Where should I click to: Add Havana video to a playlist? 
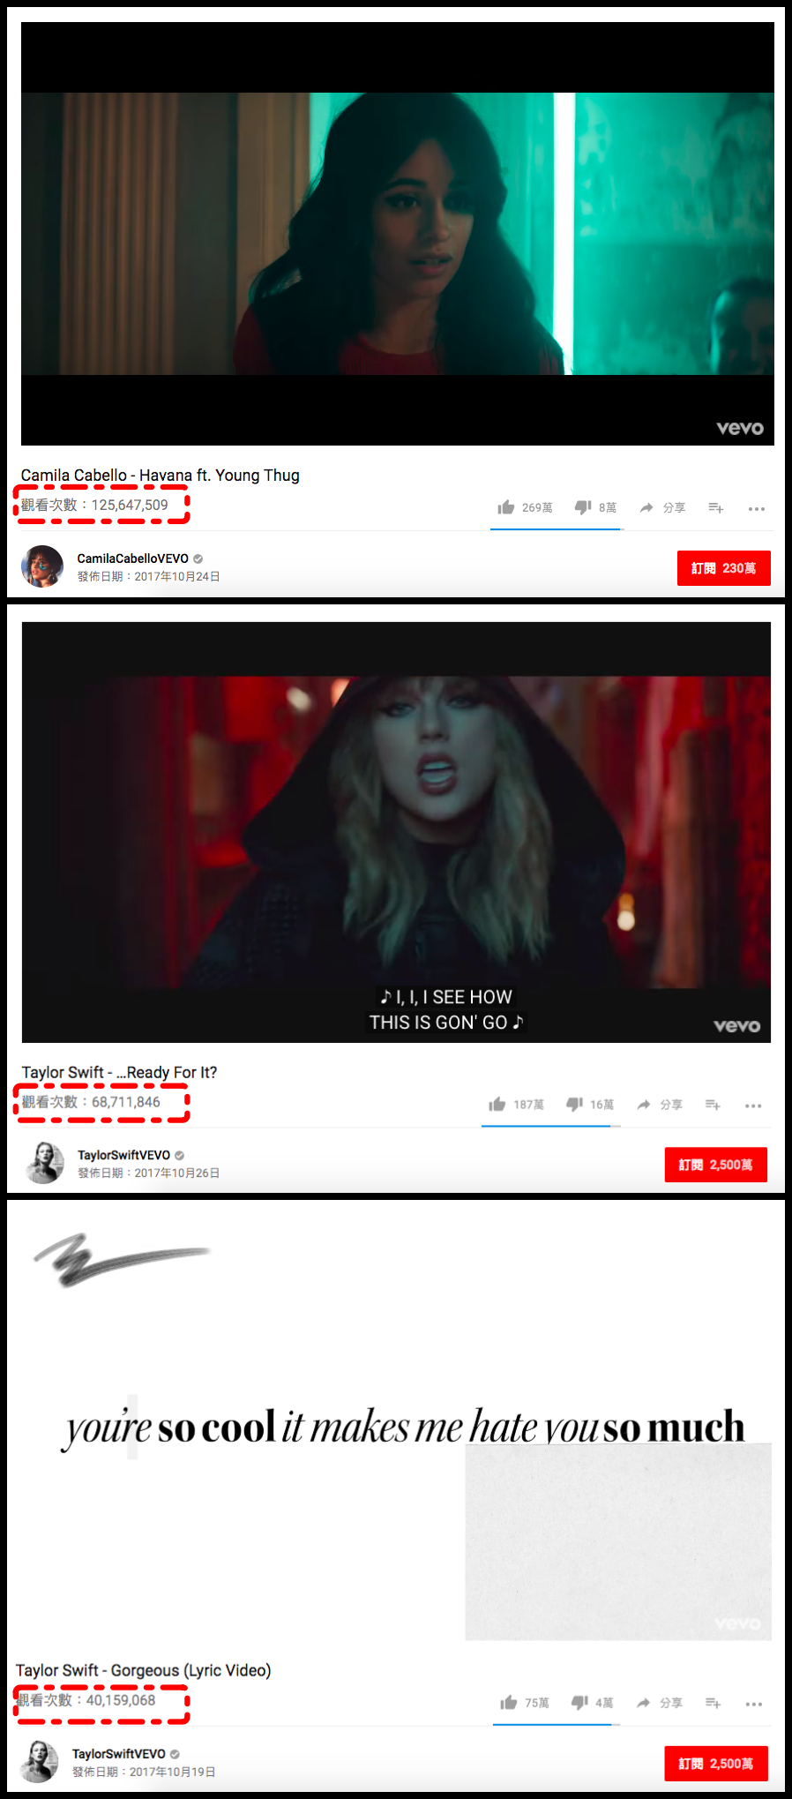(716, 507)
